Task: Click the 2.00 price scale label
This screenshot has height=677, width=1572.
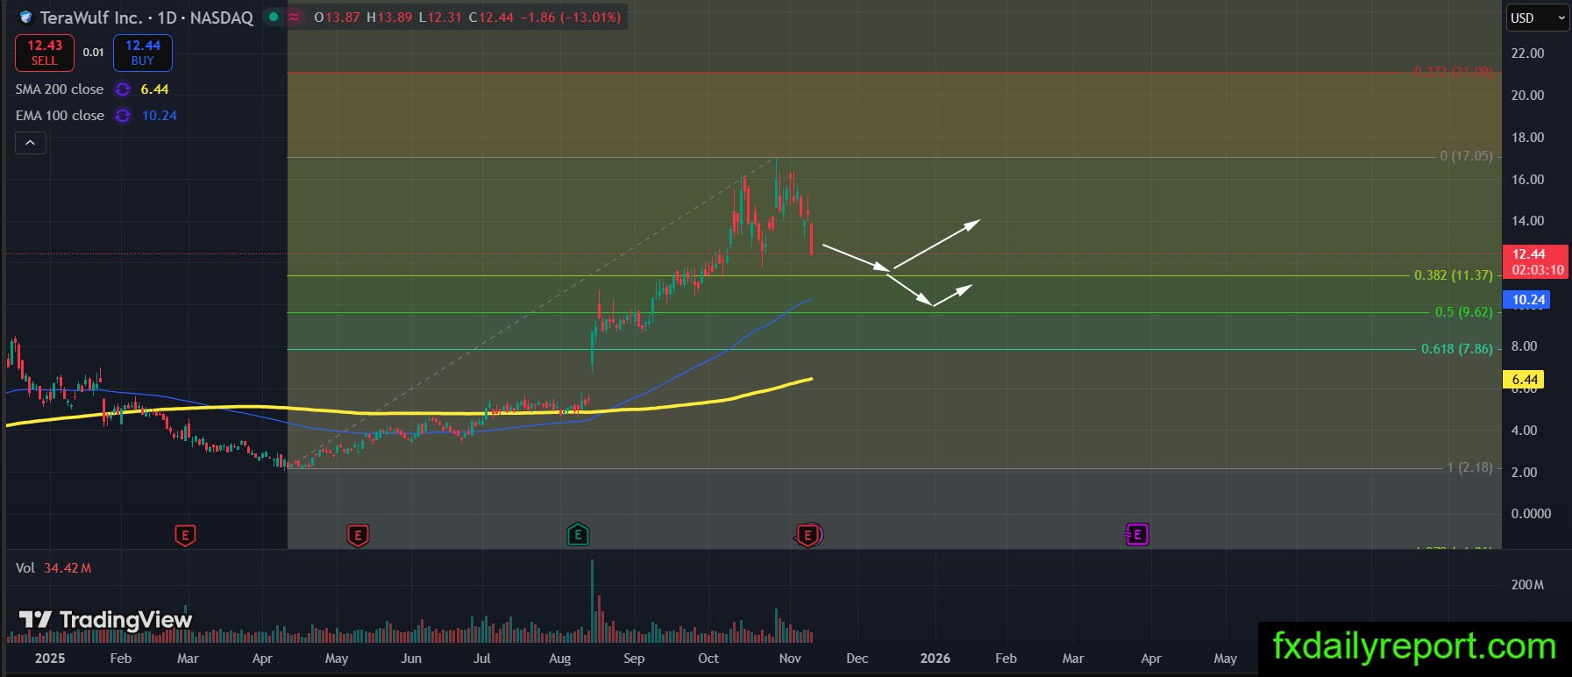Action: [1524, 473]
